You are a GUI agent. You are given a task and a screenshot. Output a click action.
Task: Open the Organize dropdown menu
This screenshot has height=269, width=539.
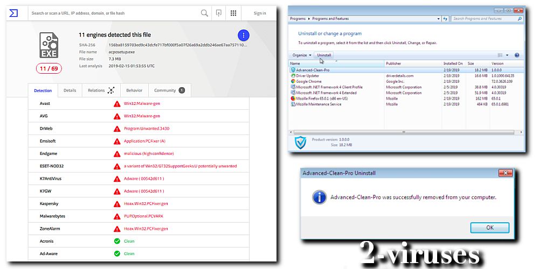tap(301, 55)
